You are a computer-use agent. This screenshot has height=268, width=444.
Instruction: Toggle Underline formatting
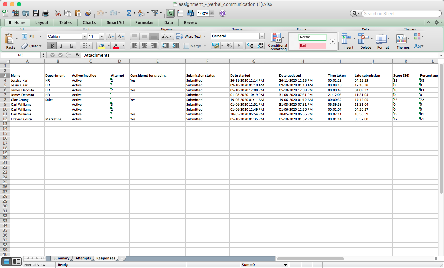coord(71,46)
